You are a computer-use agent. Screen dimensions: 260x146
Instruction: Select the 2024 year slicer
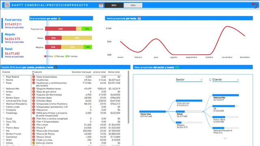point(133,5)
